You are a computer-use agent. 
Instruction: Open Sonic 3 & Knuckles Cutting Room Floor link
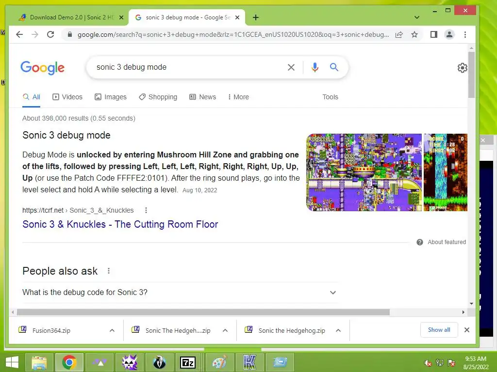[x=120, y=224]
